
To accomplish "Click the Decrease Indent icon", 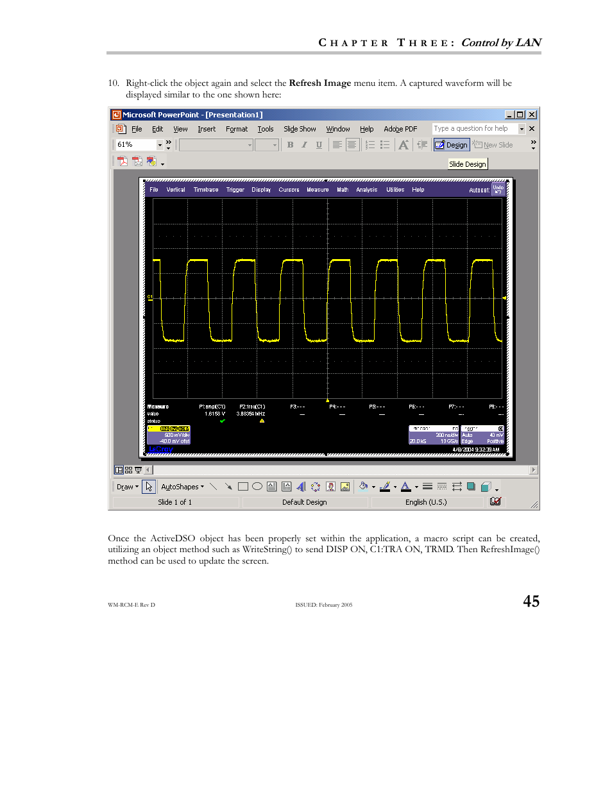I will coord(422,145).
